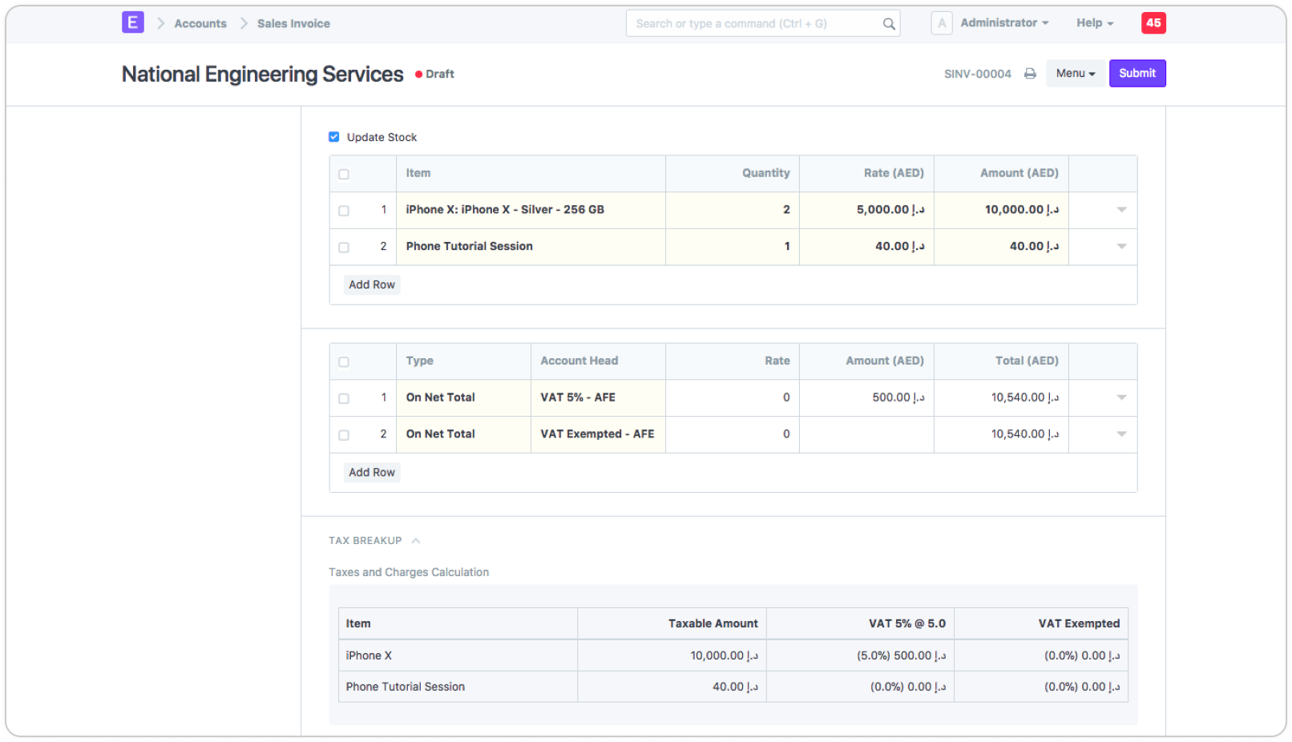Expand the iPhone X item row arrow
1292x742 pixels.
(1121, 210)
